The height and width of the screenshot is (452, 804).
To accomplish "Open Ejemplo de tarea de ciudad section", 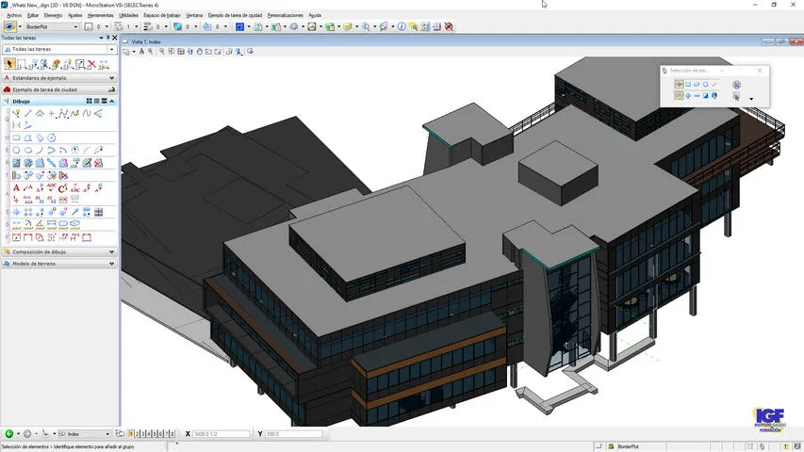I will tap(59, 89).
